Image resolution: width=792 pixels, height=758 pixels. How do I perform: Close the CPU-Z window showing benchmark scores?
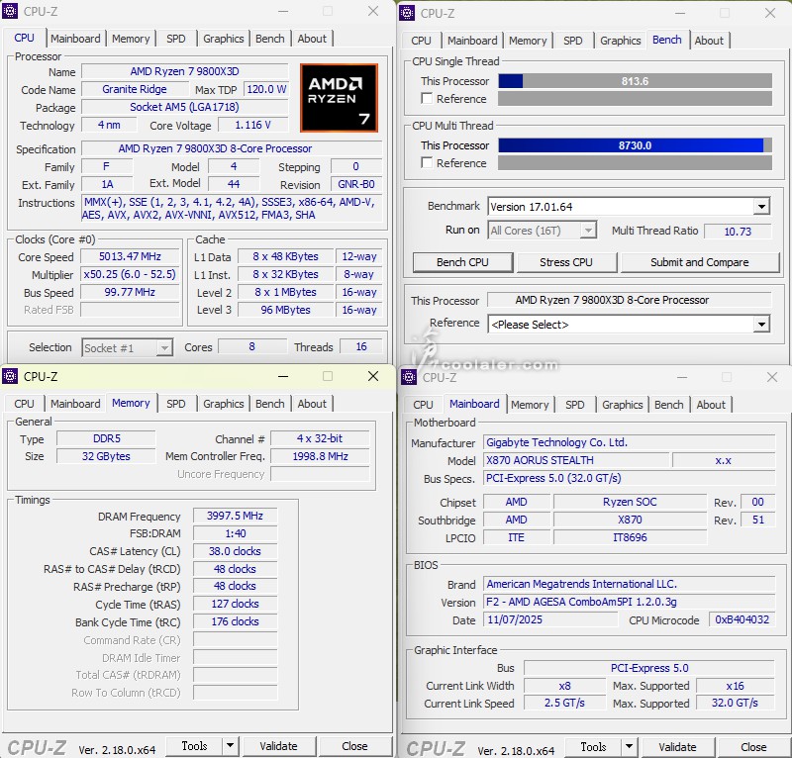[770, 13]
